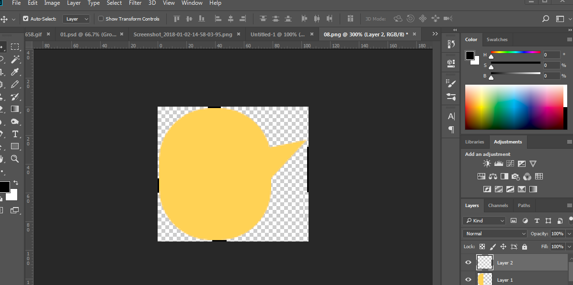Enable Show Transform Controls checkbox

pos(101,19)
